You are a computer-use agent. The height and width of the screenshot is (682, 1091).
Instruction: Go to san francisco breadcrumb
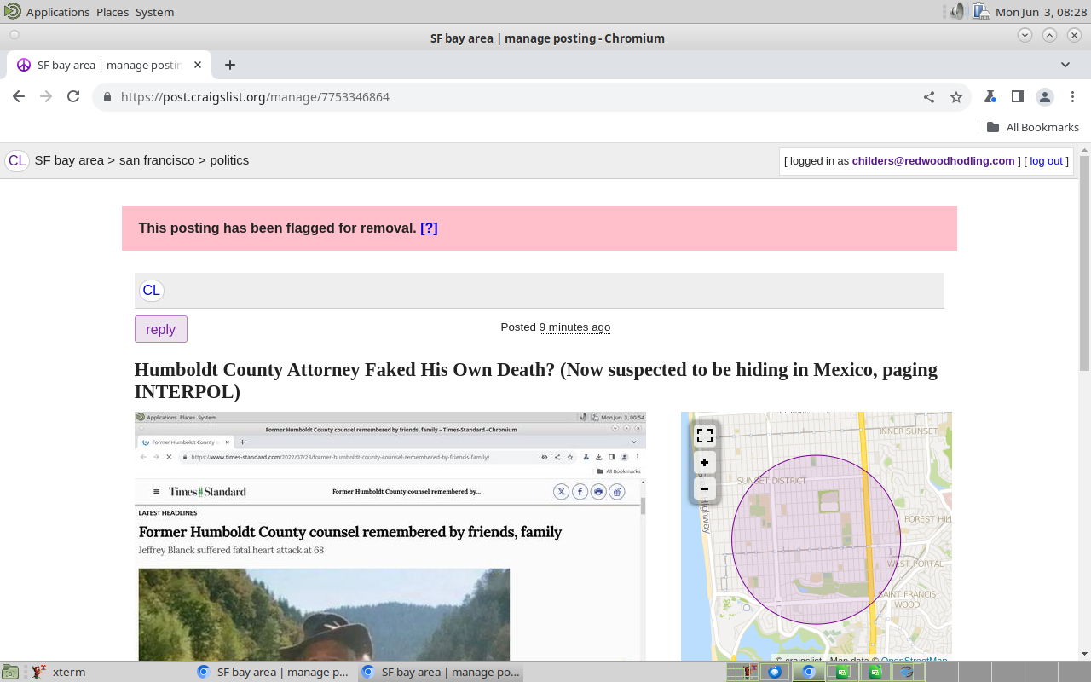pyautogui.click(x=157, y=160)
